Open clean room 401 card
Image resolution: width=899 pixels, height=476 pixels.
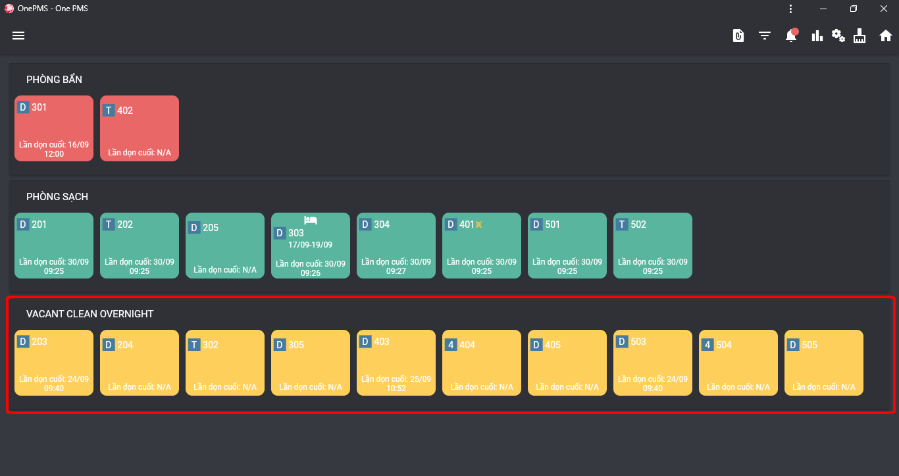pos(482,246)
